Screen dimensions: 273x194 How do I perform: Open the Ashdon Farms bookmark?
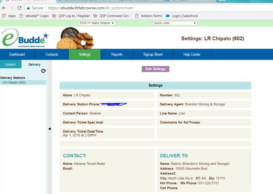tap(149, 16)
